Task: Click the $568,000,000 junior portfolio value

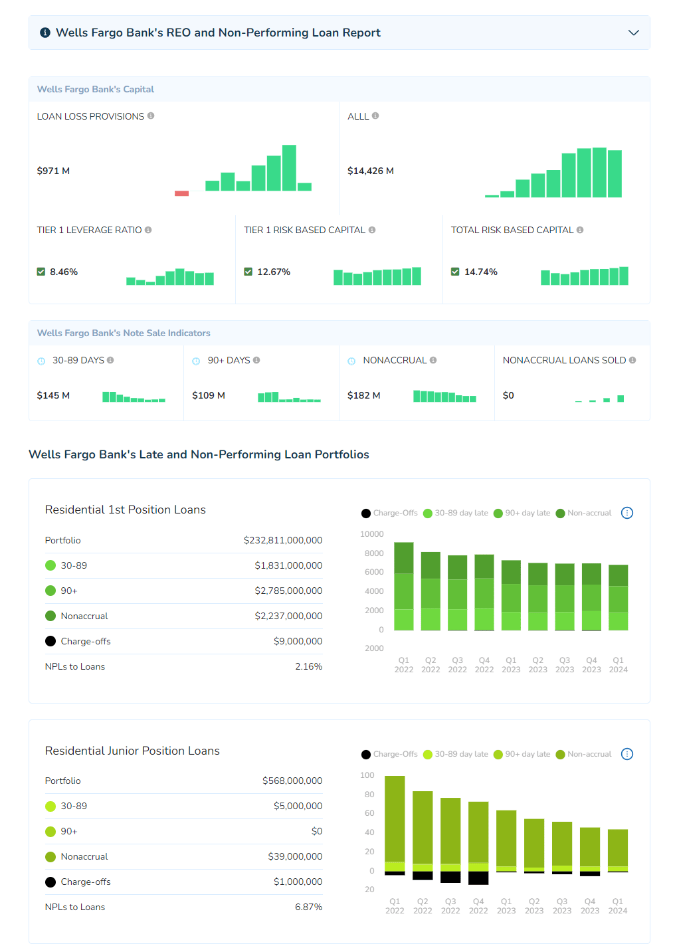Action: (x=292, y=781)
